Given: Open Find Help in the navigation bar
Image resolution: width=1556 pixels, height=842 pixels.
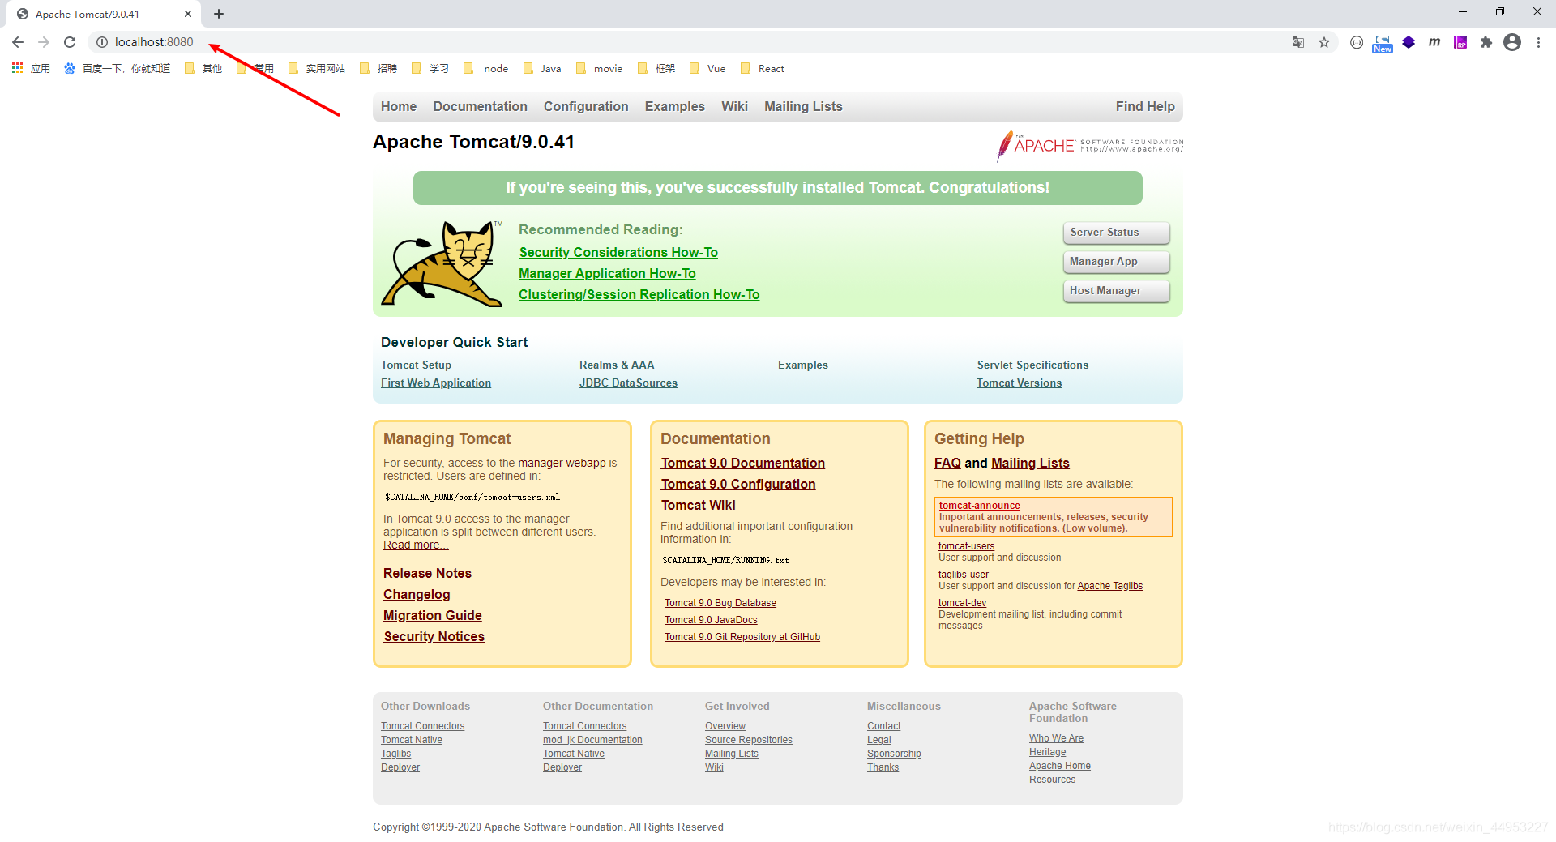Looking at the screenshot, I should (x=1145, y=106).
